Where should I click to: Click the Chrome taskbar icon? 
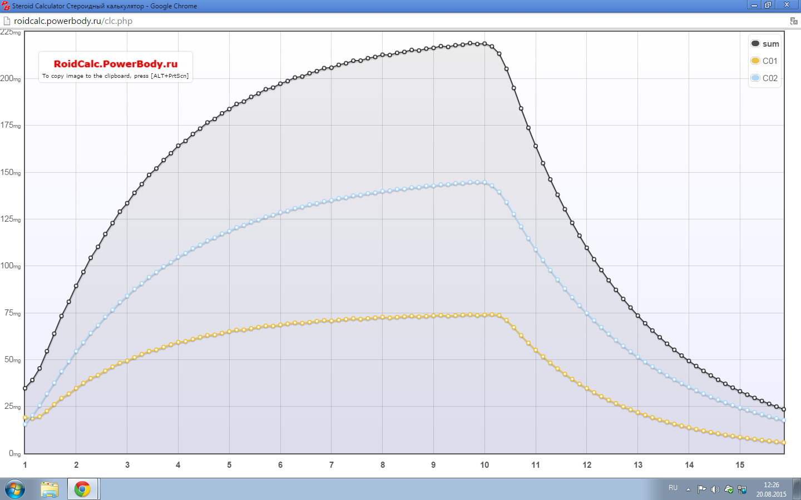pyautogui.click(x=82, y=489)
